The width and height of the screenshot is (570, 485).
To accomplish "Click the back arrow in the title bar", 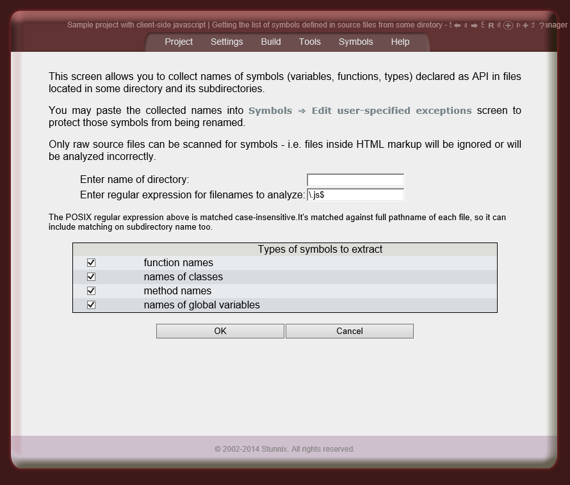I will [x=457, y=26].
